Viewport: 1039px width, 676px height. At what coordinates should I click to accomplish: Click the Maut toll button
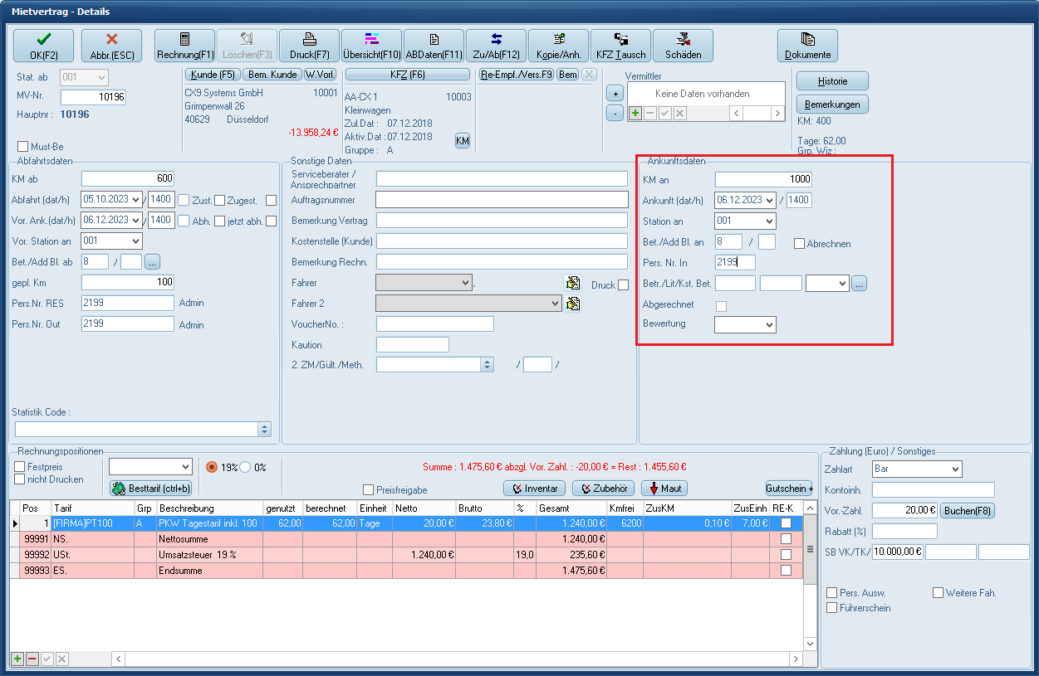pyautogui.click(x=665, y=489)
